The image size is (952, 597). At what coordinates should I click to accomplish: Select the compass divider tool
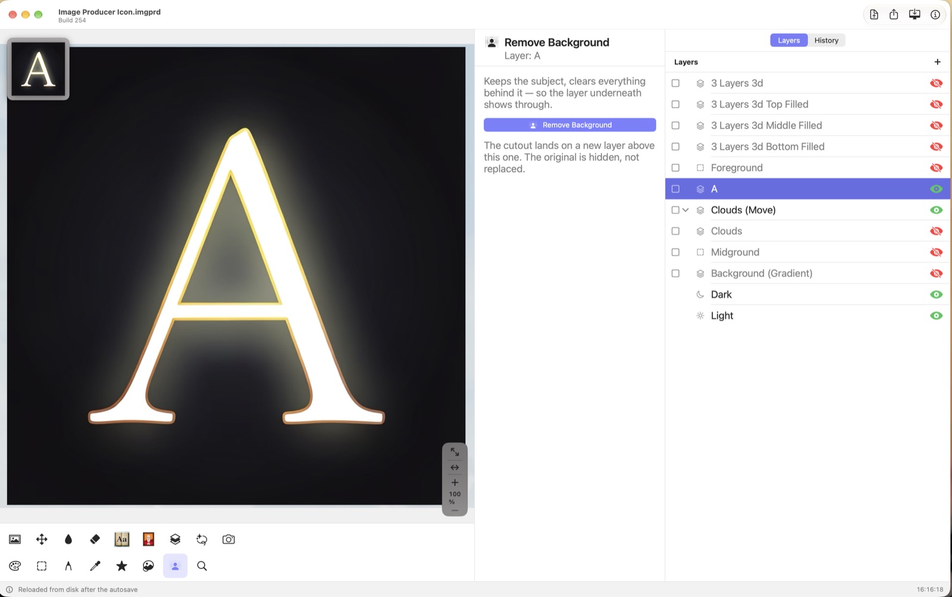point(68,566)
